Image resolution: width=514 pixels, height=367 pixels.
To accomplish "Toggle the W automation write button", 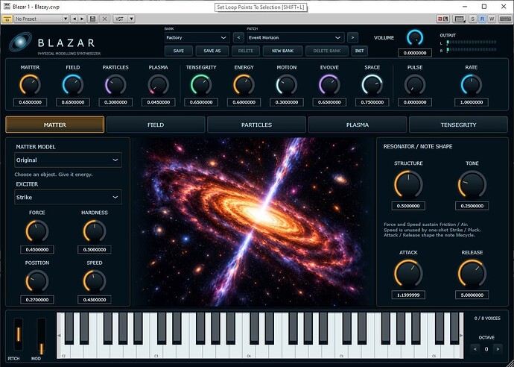I will tap(492, 19).
